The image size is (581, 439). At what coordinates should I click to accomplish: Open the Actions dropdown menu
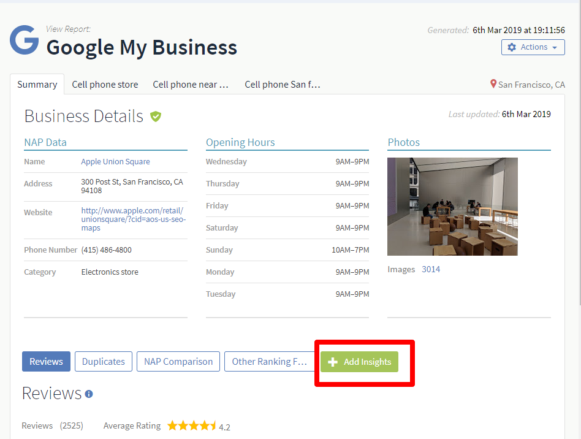[x=533, y=47]
